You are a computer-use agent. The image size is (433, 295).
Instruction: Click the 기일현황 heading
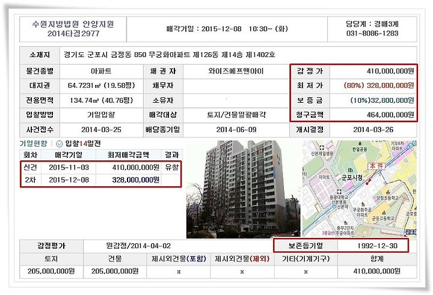point(33,144)
